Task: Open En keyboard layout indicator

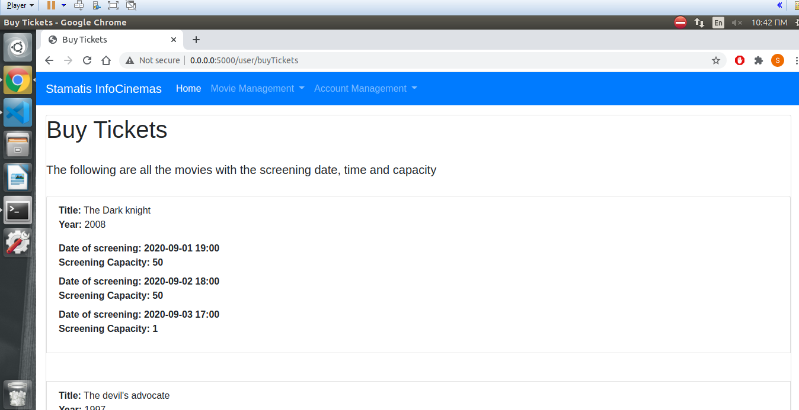Action: pos(718,22)
